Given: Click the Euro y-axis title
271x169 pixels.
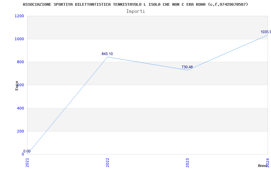Looking at the screenshot, I should coord(17,86).
